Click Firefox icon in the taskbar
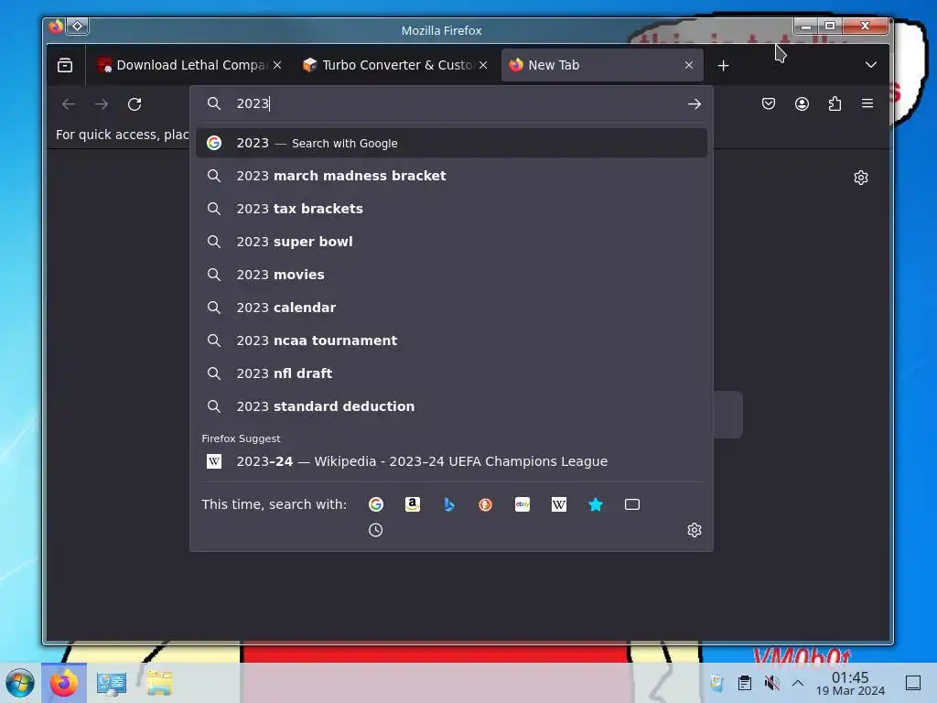Screen dimensions: 937x703 tap(63, 683)
